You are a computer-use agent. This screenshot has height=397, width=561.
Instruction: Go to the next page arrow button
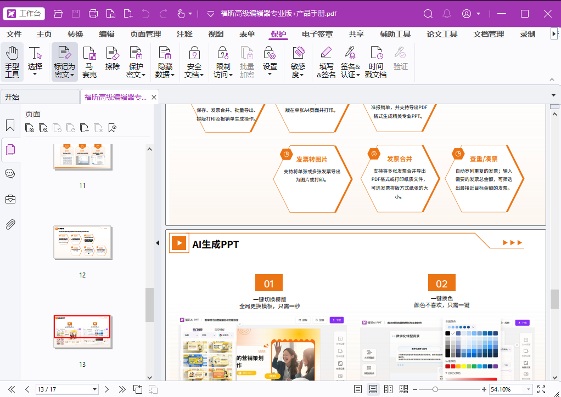click(106, 389)
